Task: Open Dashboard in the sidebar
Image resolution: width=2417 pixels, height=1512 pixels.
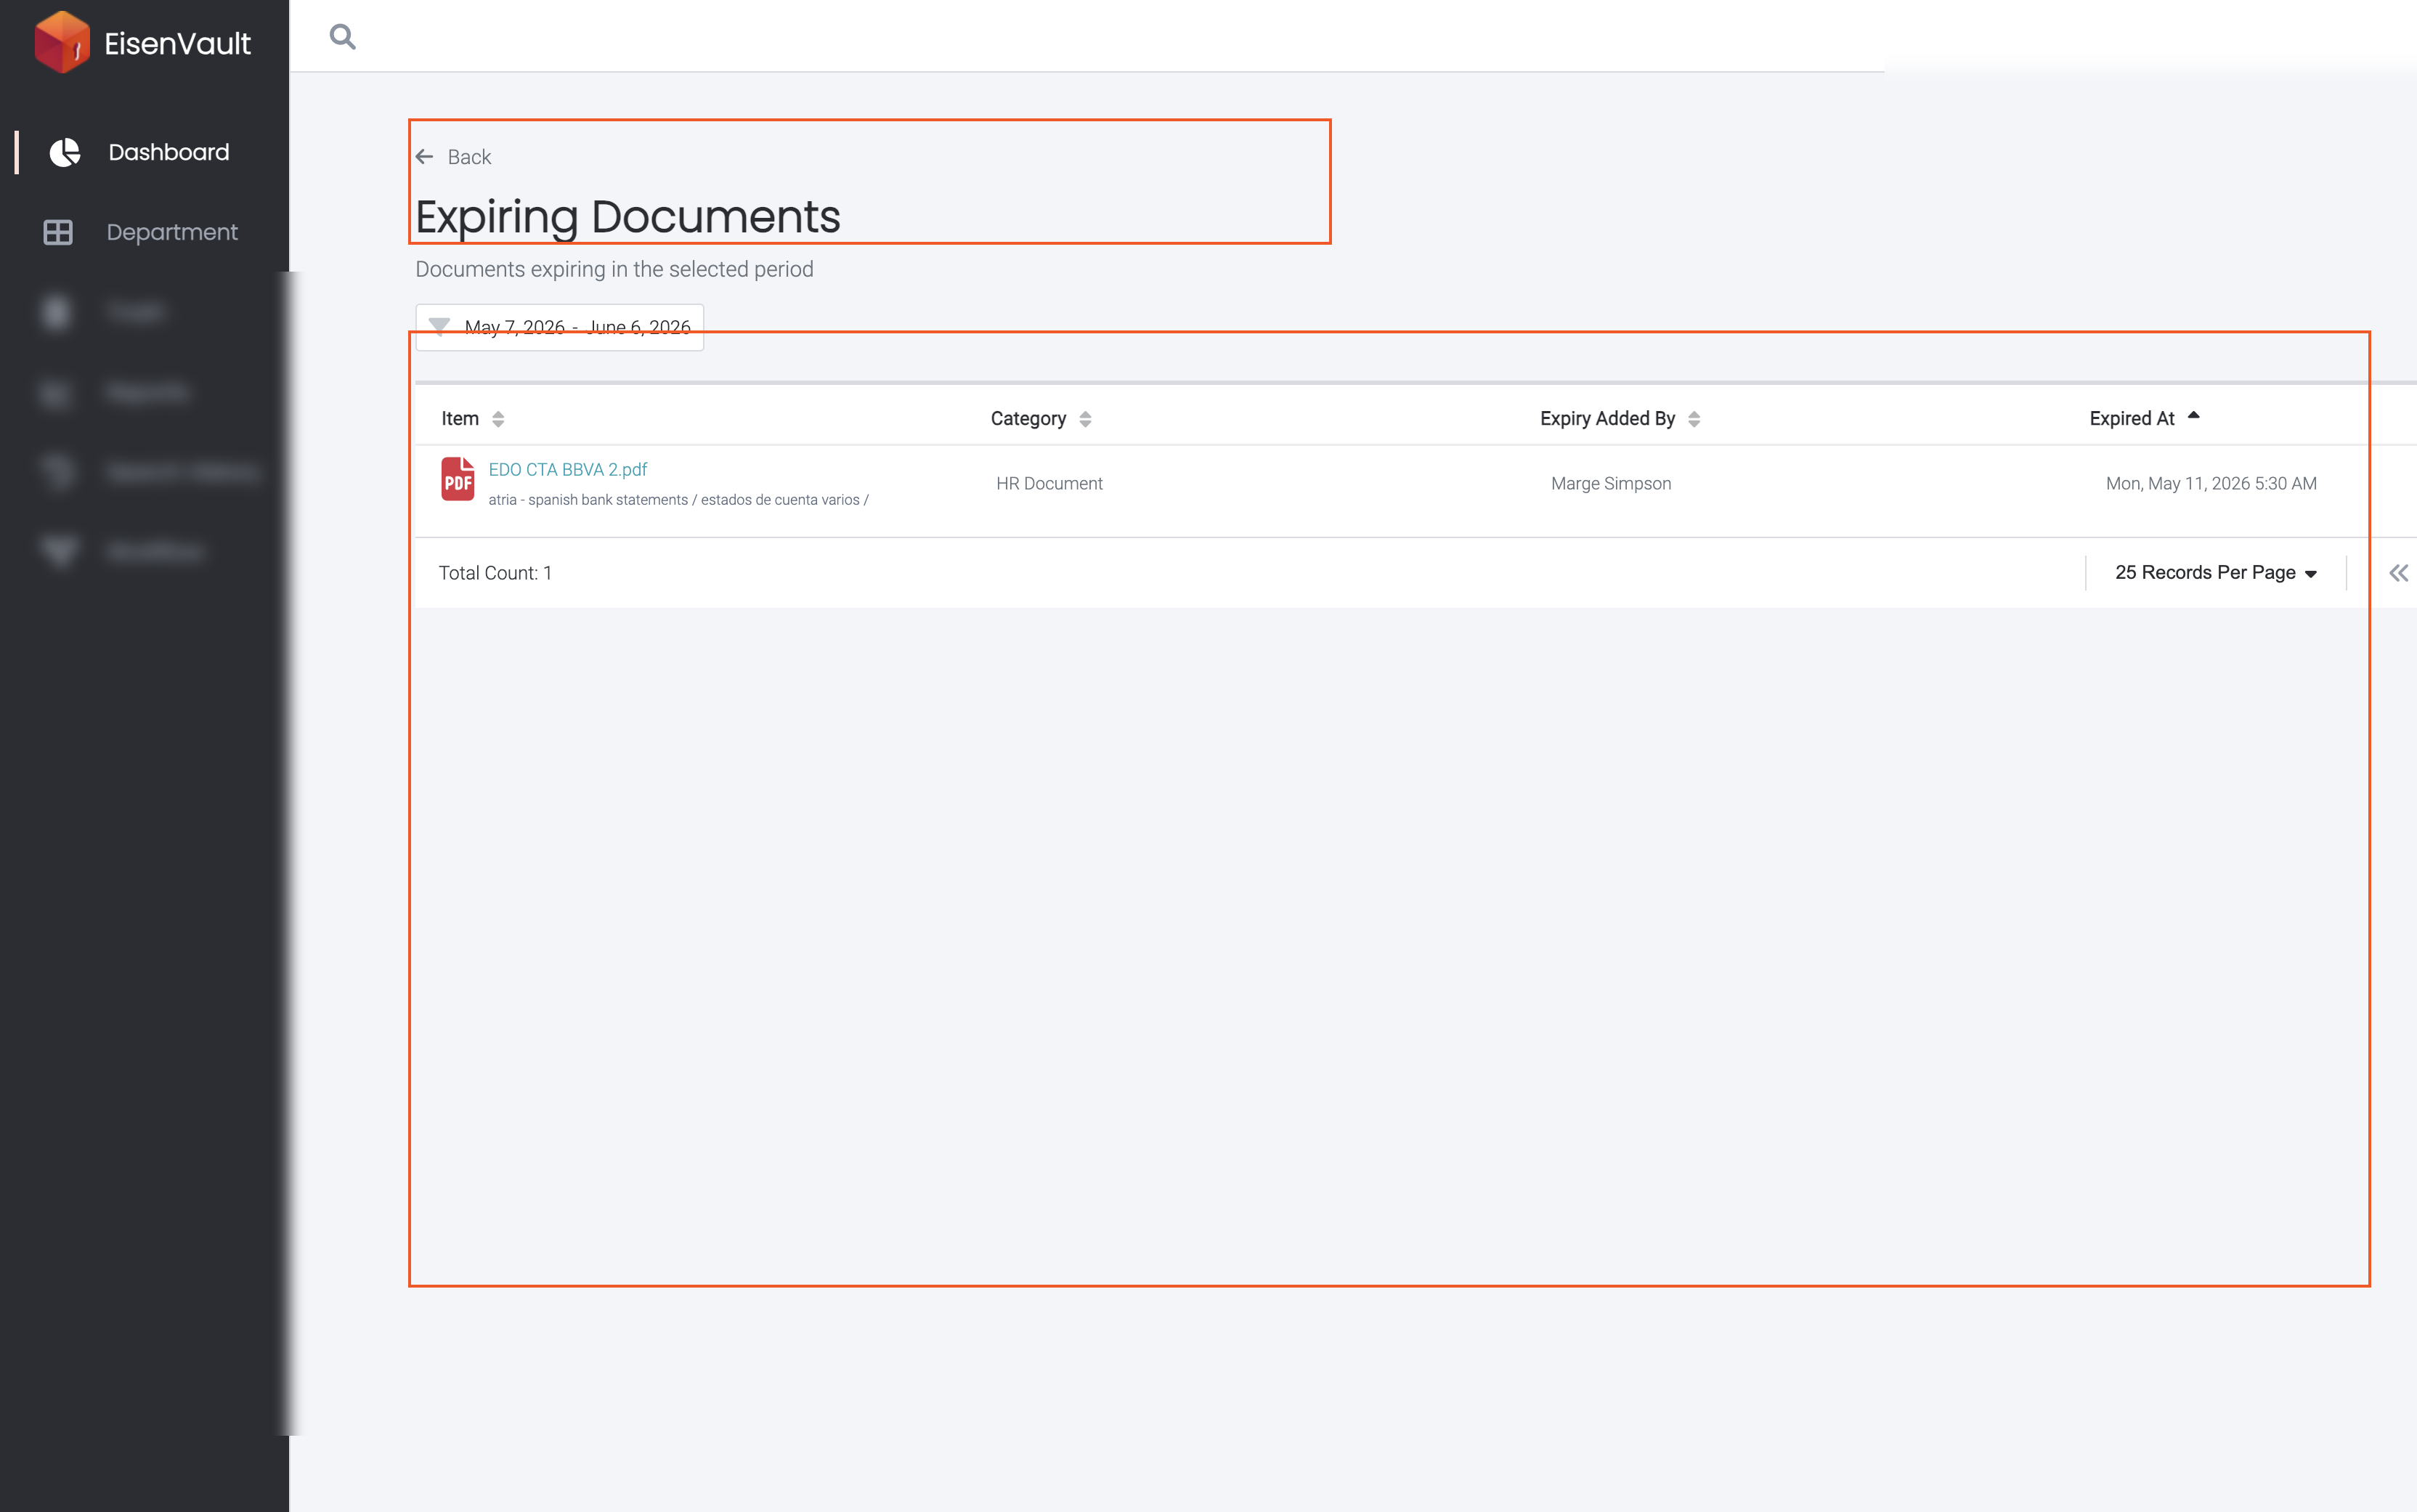Action: 169,152
